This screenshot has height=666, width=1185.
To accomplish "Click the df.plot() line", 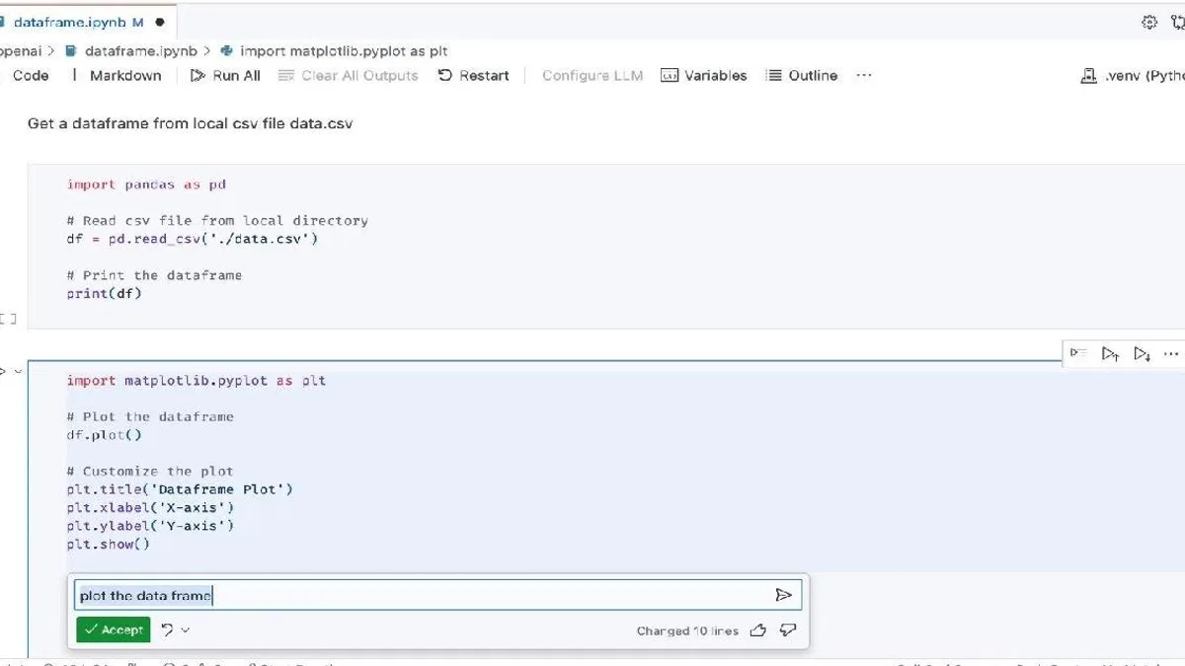I will pyautogui.click(x=105, y=434).
